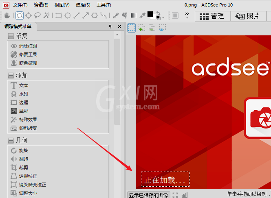Click the ACDSee camera app icon
This screenshot has height=198, width=271.
point(6,5)
